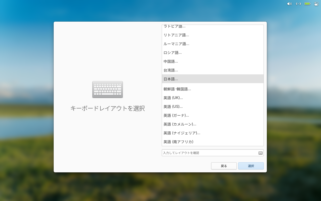This screenshot has height=201, width=321.
Task: Choose リトアニア語... from the layout list
Action: point(213,35)
